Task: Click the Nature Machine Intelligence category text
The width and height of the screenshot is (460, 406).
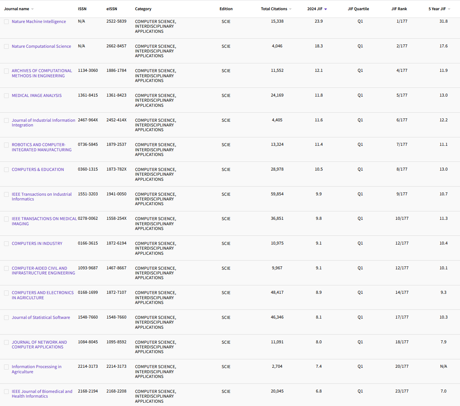Action: tap(156, 26)
